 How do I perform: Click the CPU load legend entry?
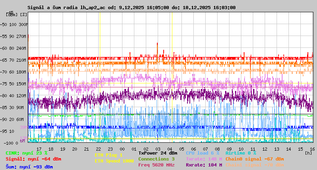202,153
